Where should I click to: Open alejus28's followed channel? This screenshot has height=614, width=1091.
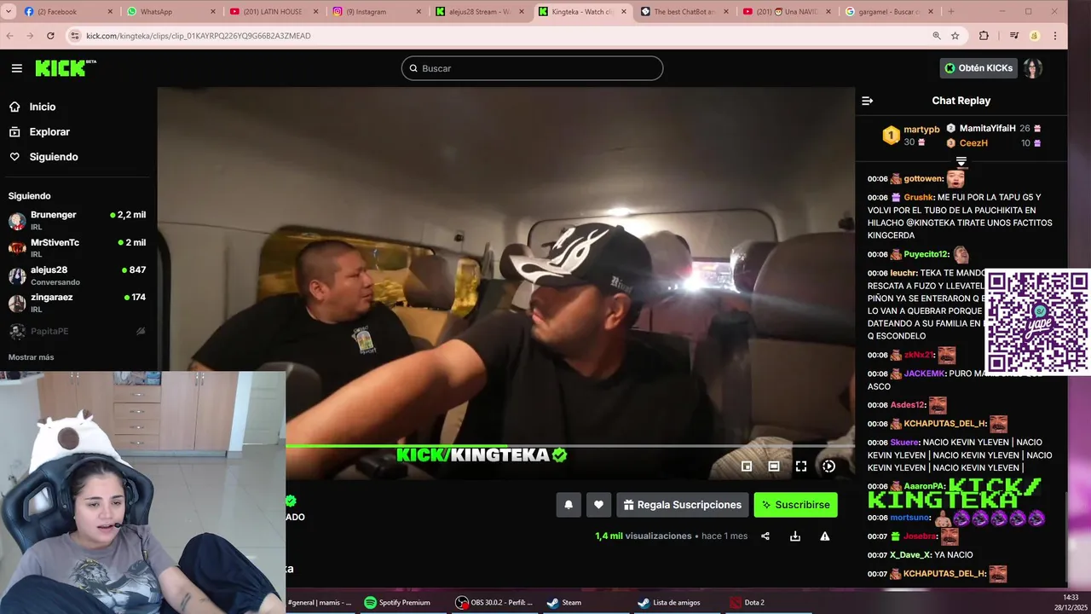point(77,275)
